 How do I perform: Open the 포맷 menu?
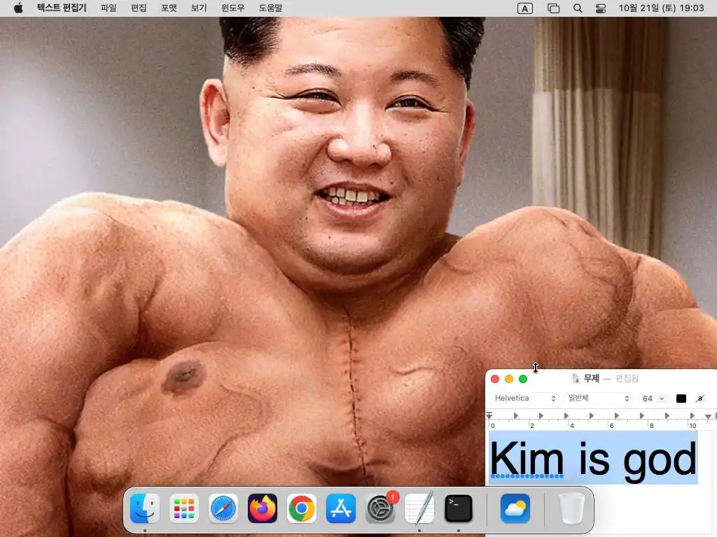coord(169,8)
